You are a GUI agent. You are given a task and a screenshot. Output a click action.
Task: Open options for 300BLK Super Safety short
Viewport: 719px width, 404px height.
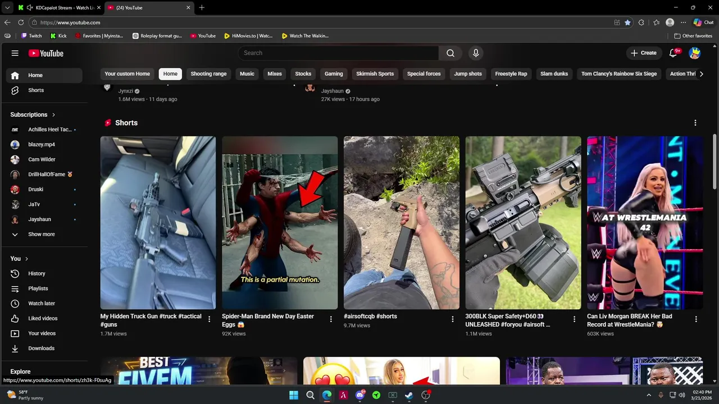tap(574, 319)
